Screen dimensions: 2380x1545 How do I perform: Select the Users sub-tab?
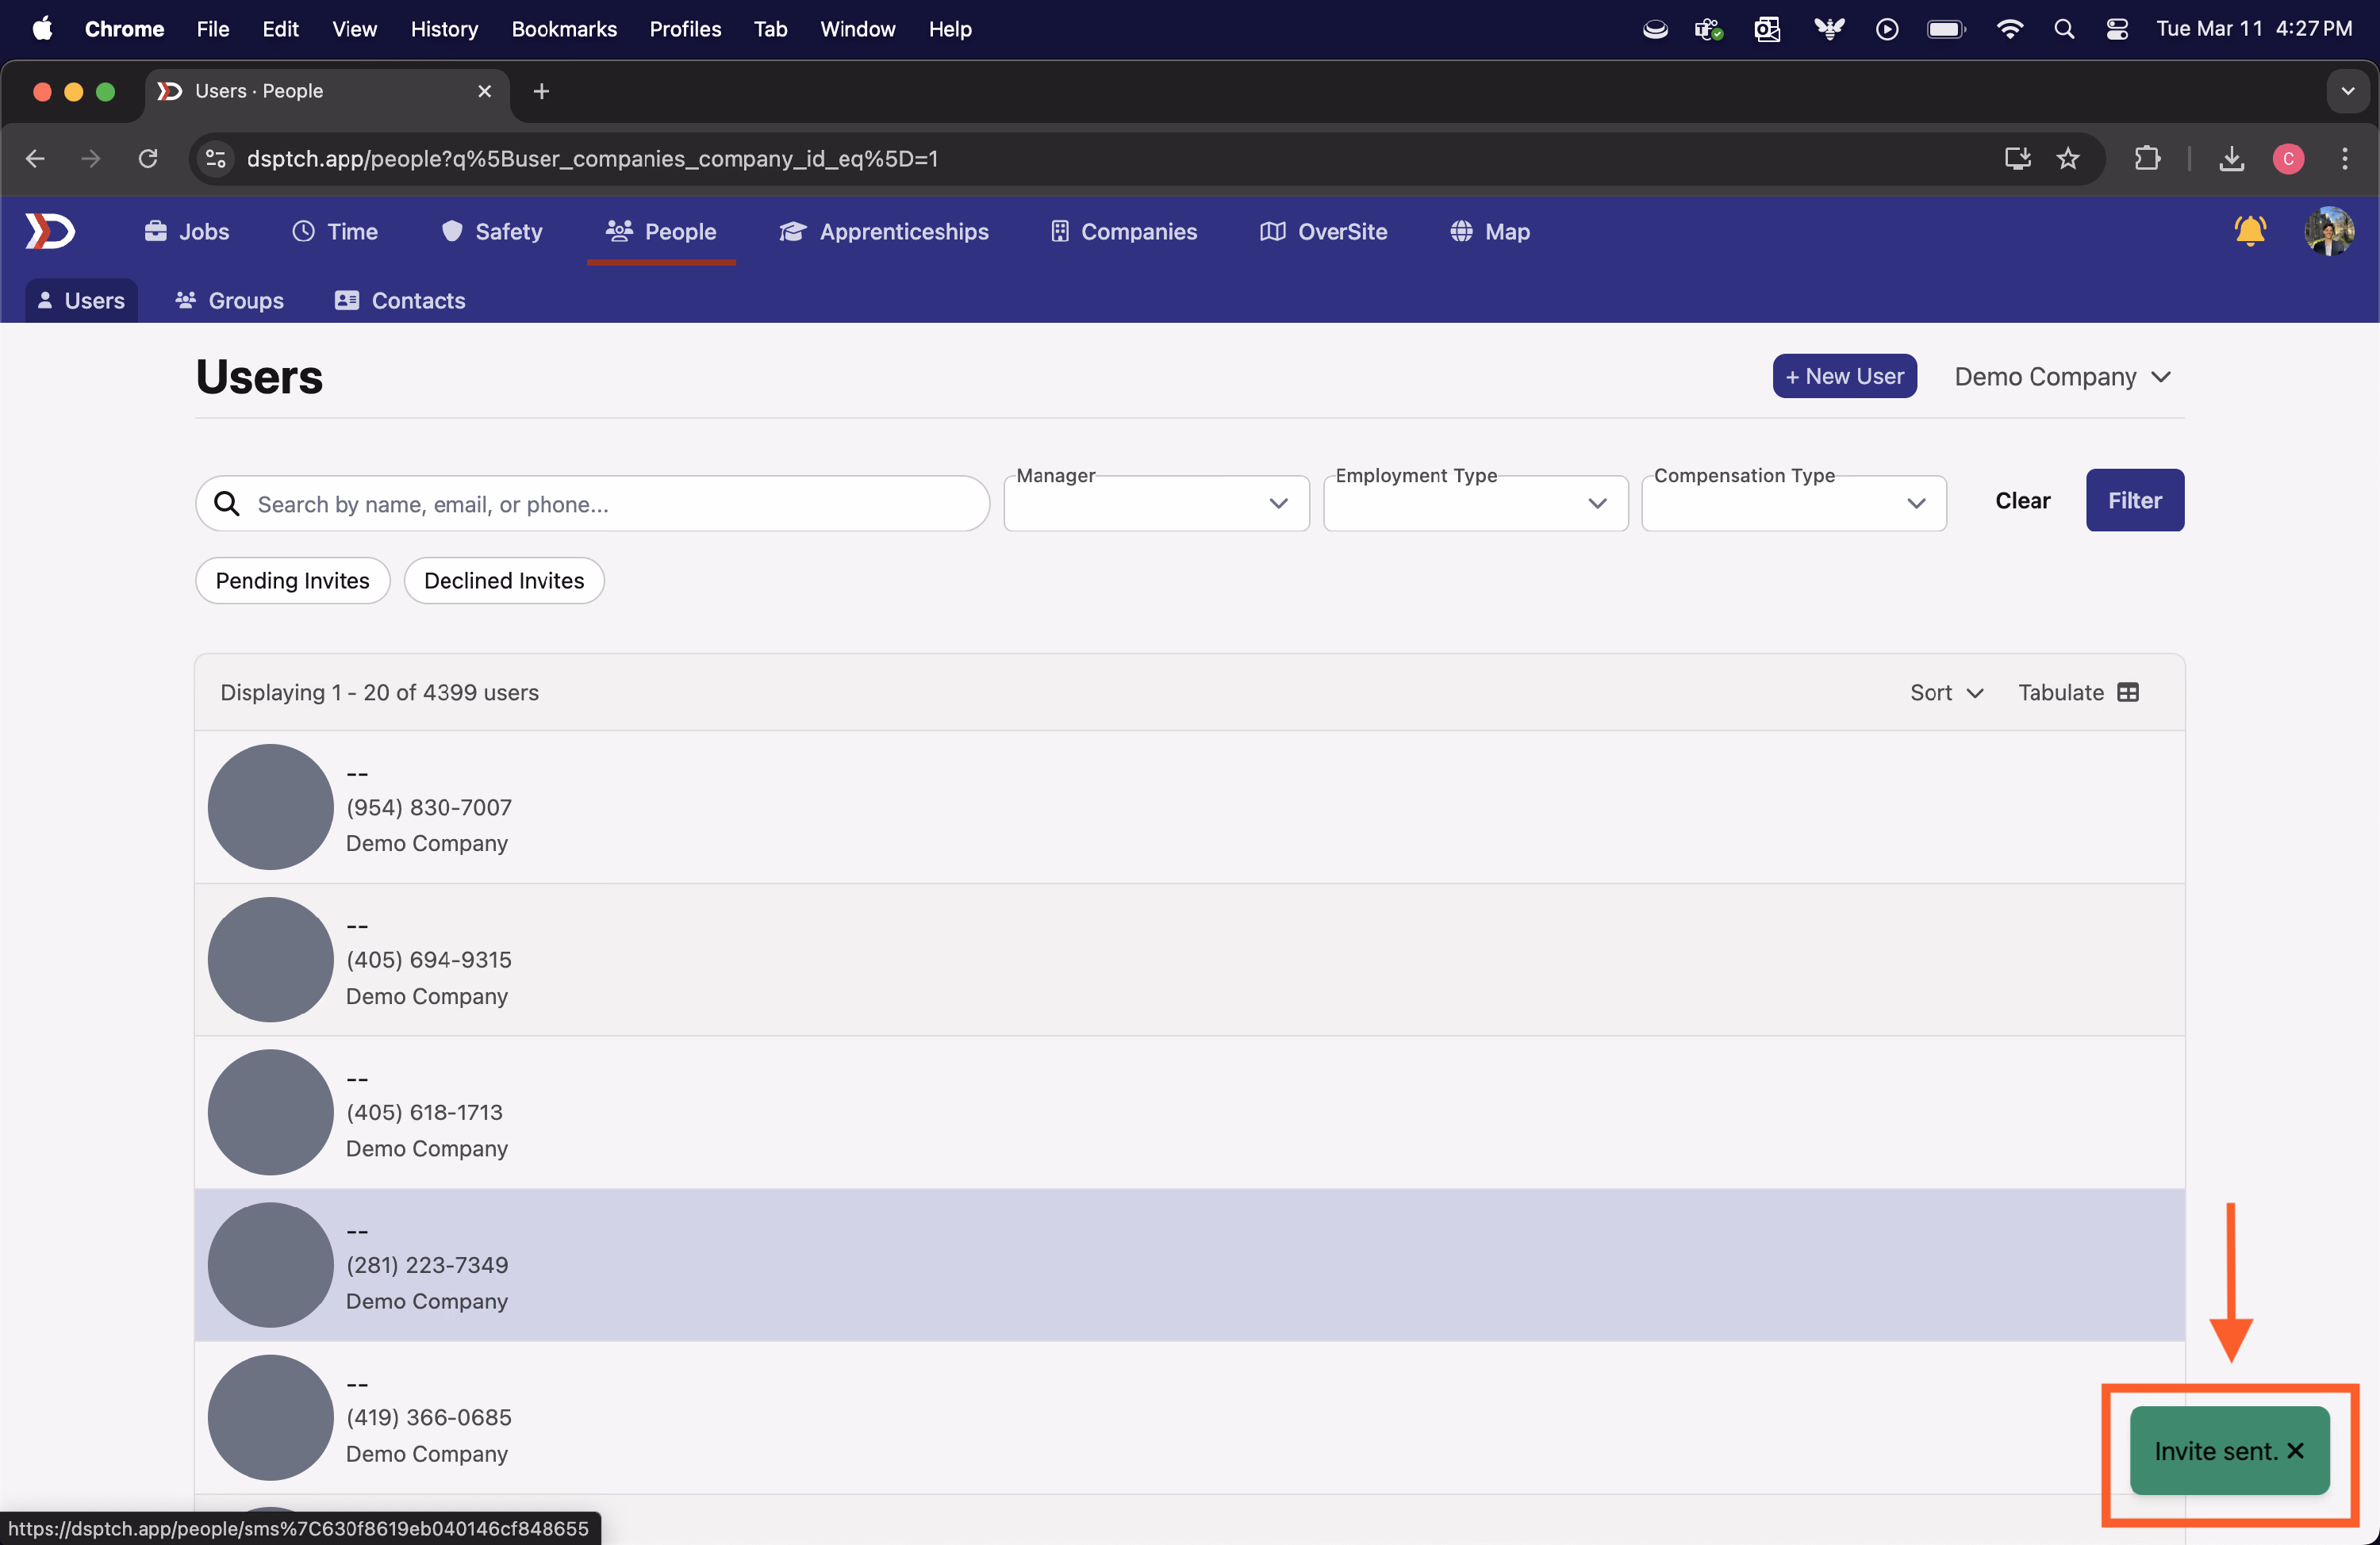[x=81, y=300]
